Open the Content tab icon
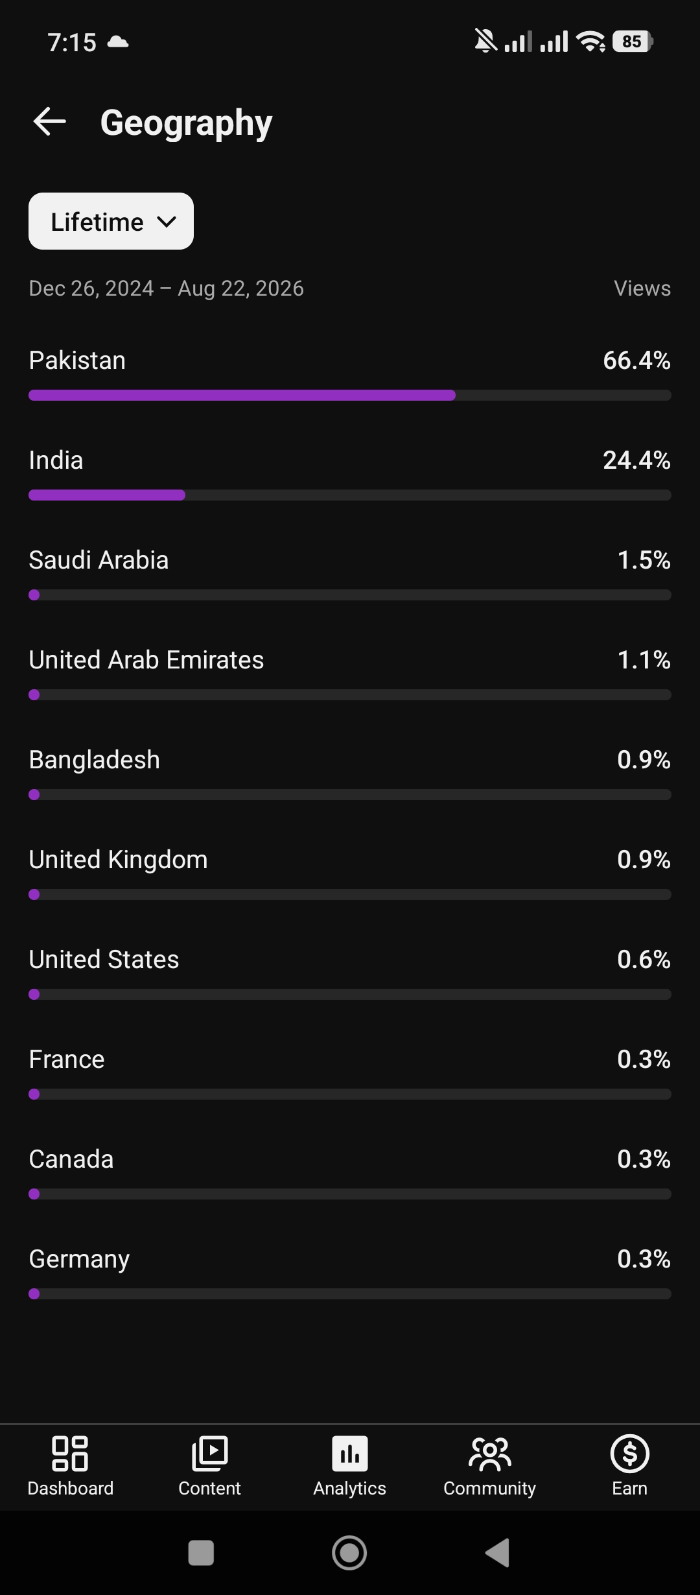The width and height of the screenshot is (700, 1595). click(x=209, y=1453)
